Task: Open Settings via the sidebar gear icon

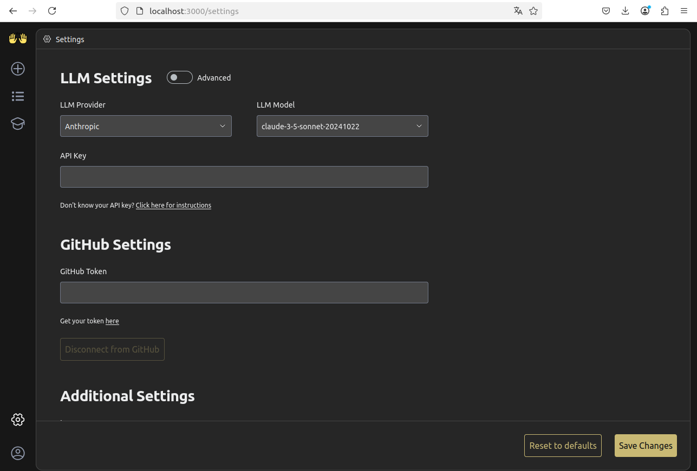Action: tap(18, 419)
